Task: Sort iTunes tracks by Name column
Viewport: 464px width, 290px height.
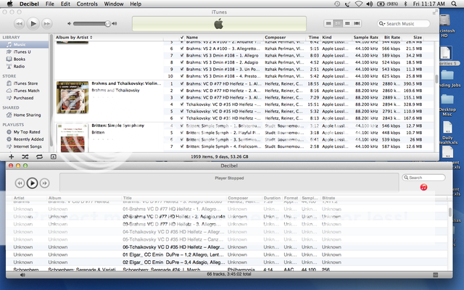Action: (224, 37)
